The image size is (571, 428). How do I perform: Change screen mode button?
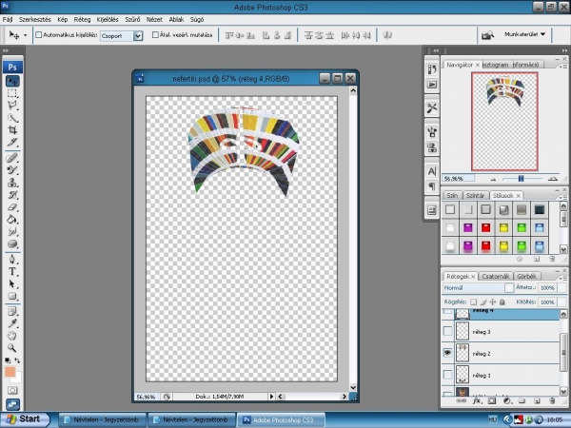pos(12,404)
